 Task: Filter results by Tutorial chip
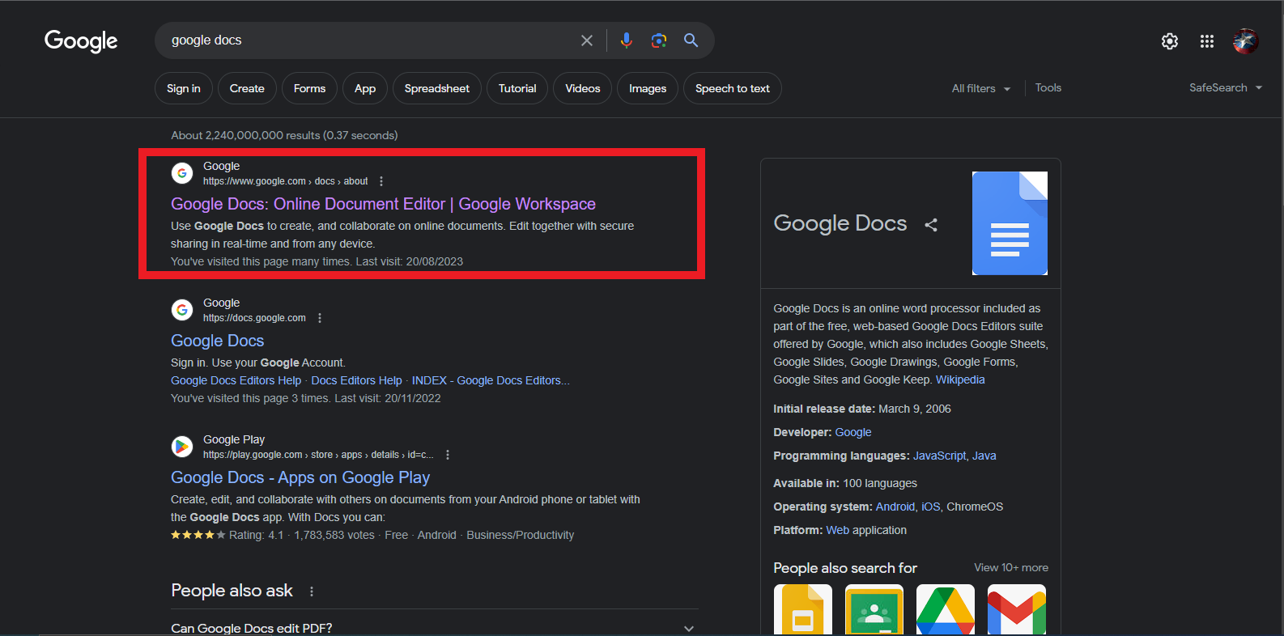pyautogui.click(x=517, y=88)
